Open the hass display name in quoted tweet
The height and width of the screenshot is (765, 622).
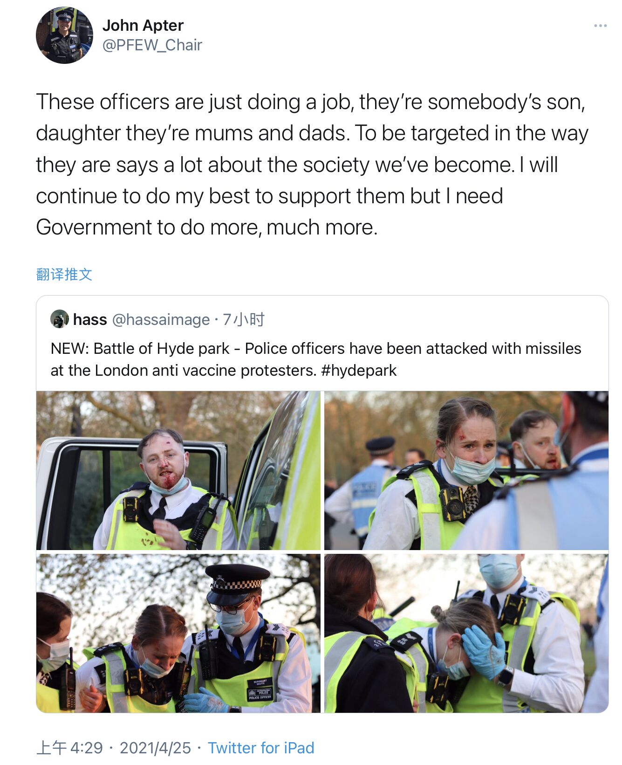tap(90, 320)
